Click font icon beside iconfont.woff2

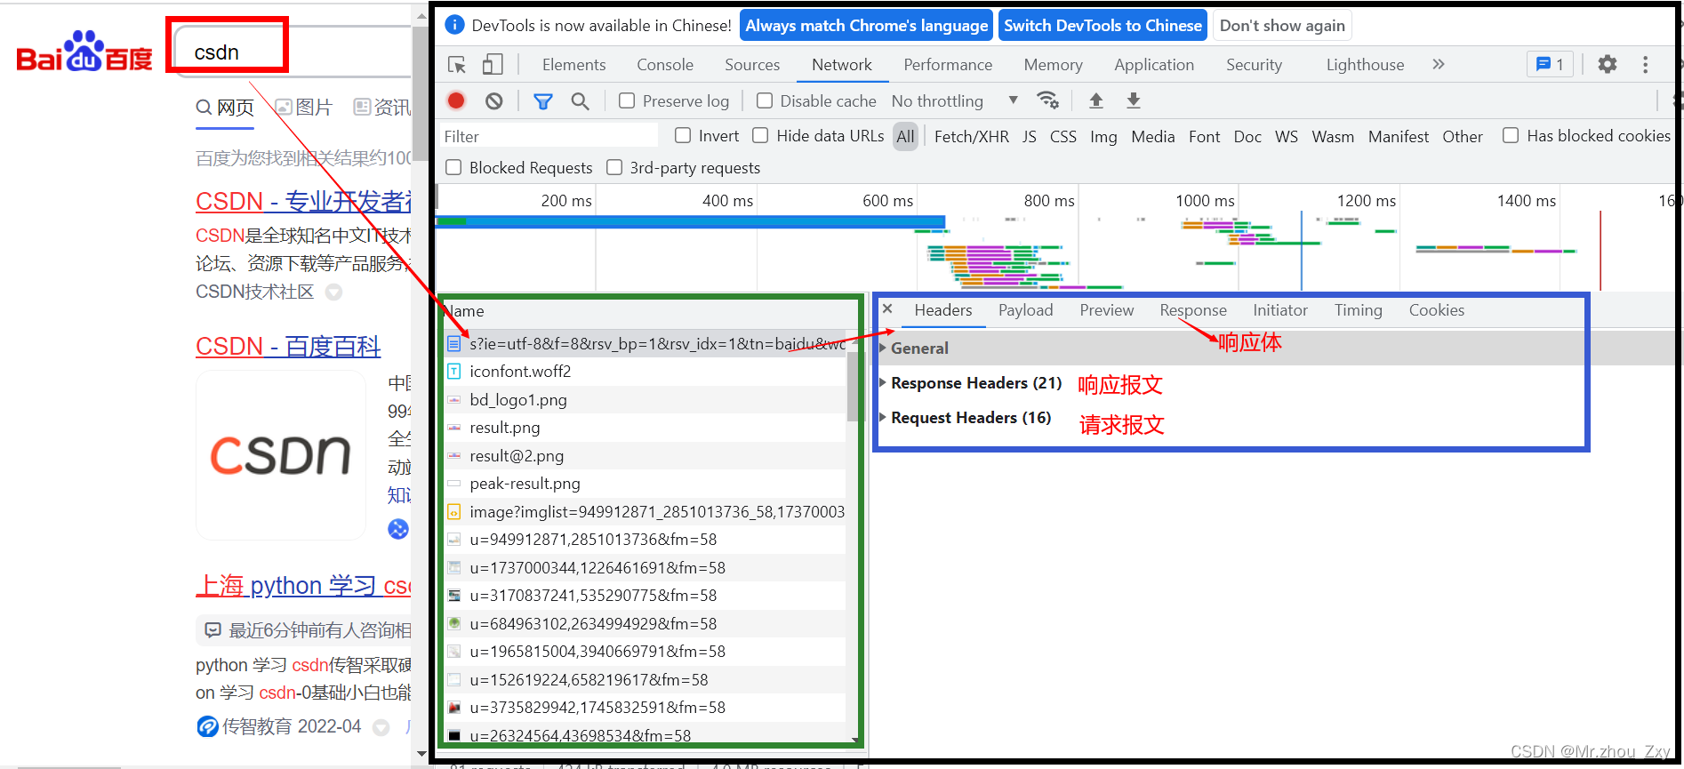(x=454, y=372)
